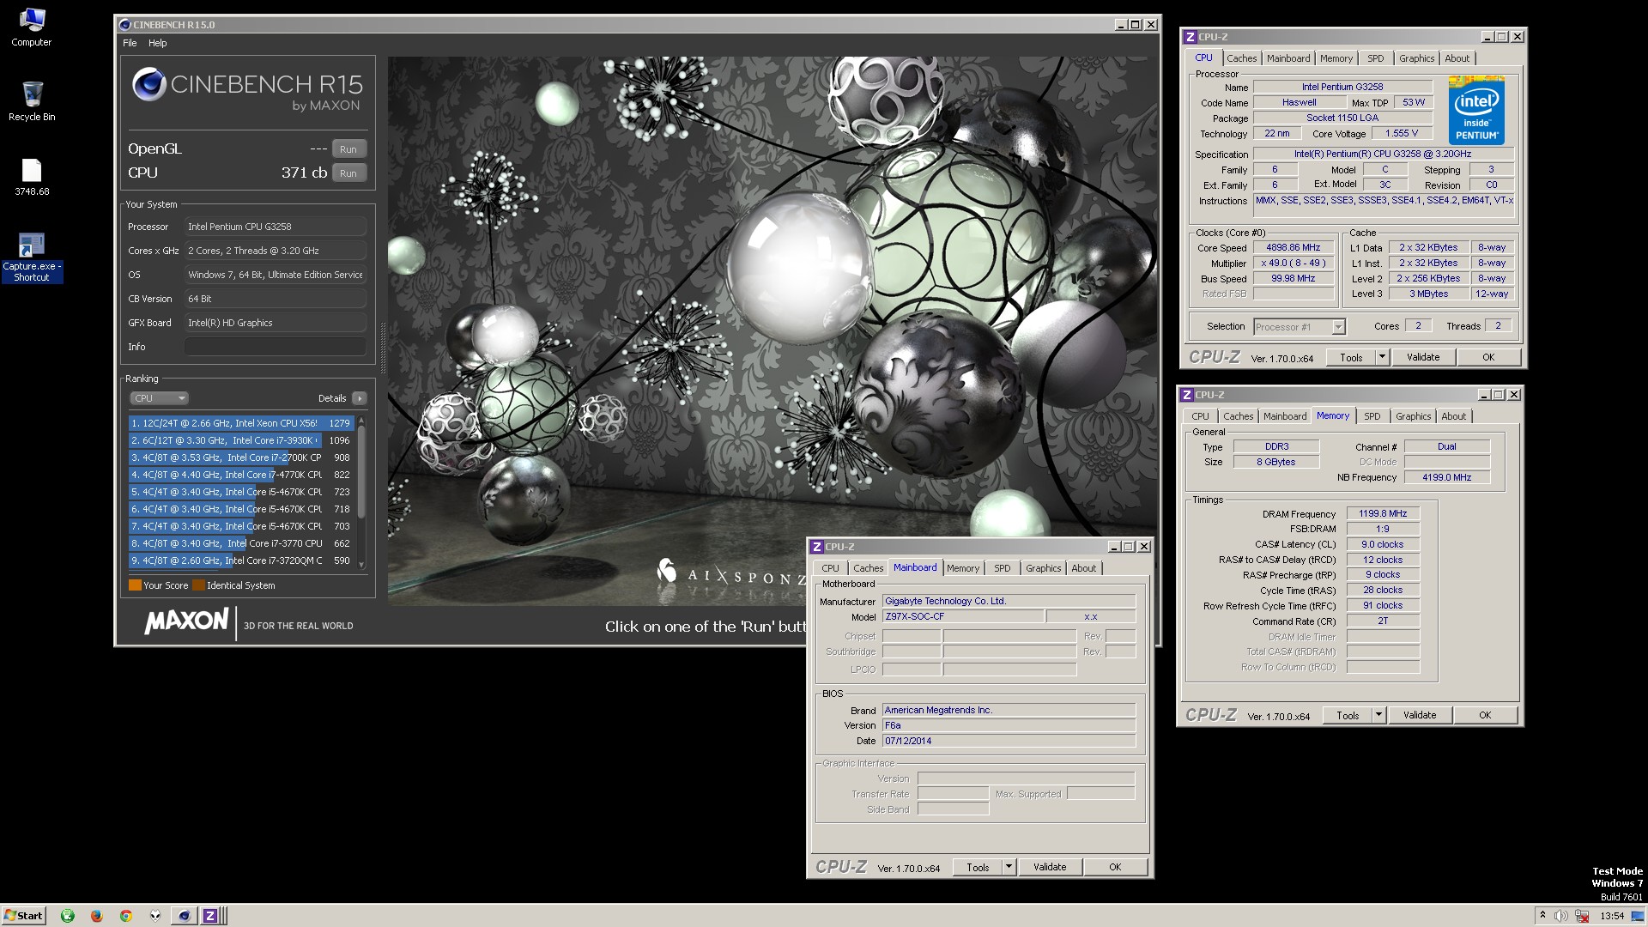
Task: Run the CPU benchmark
Action: coord(348,173)
